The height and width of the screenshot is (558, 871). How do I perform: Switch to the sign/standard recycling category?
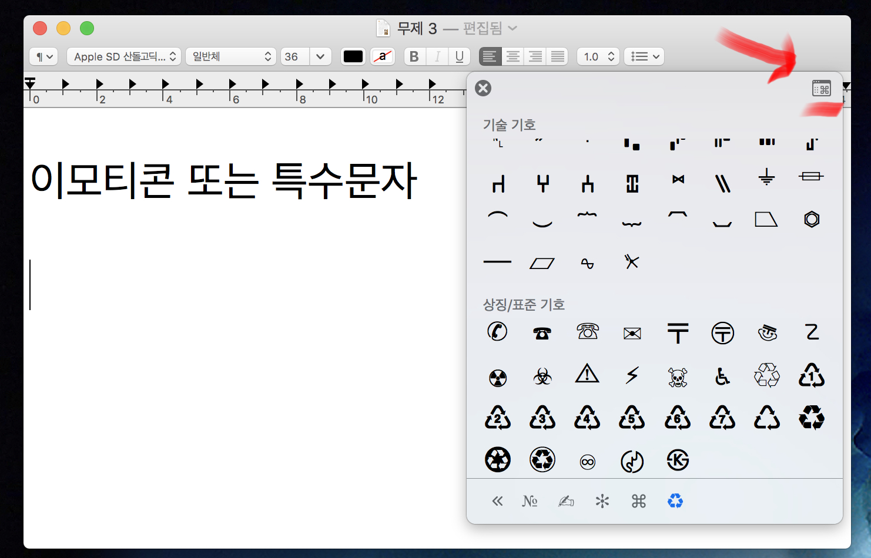point(675,501)
